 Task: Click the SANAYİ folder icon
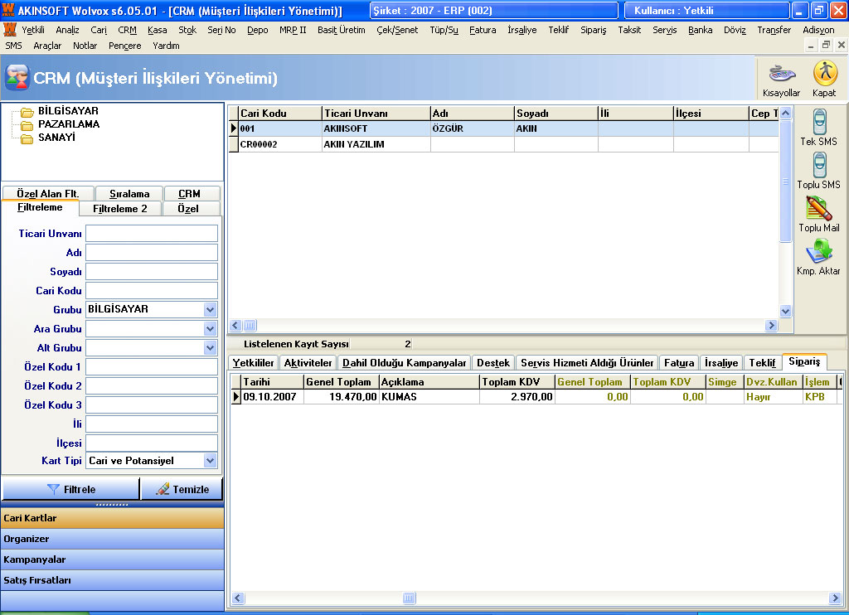click(x=27, y=138)
